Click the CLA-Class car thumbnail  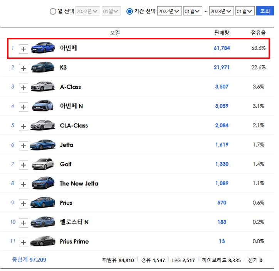(43, 125)
